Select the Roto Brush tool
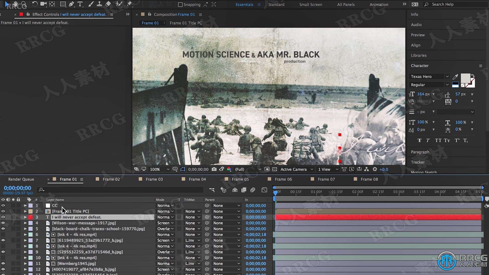The image size is (489, 275). [x=119, y=4]
